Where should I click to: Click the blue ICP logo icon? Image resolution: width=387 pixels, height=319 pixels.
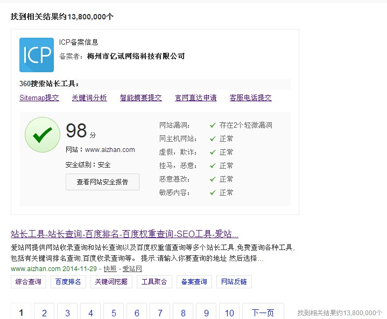pyautogui.click(x=36, y=55)
